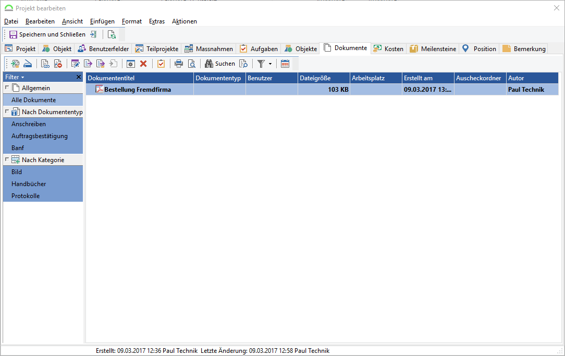The width and height of the screenshot is (565, 356).
Task: Click the print preview magnifier icon
Action: pos(192,64)
